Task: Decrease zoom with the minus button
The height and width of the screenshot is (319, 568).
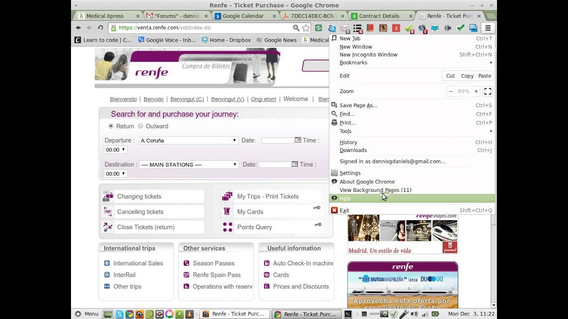Action: (x=451, y=91)
